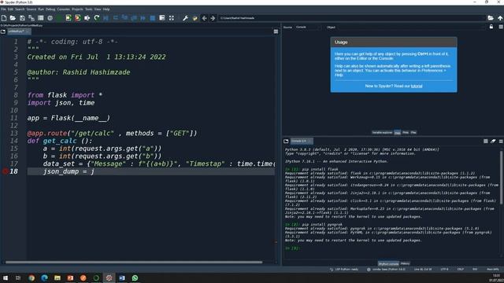504x283 pixels.
Task: Click the Save all files icon
Action: 31,18
